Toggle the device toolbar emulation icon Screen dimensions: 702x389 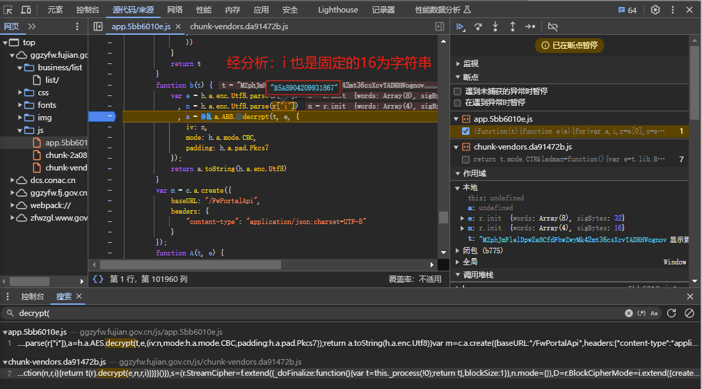[x=26, y=10]
